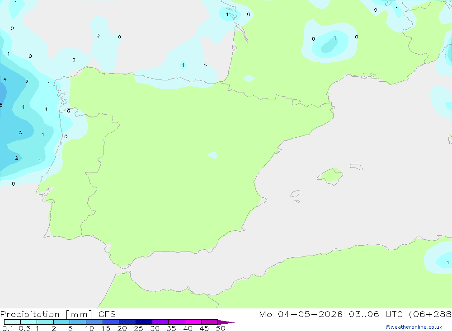The width and height of the screenshot is (452, 331).
Task: Click the forecast date 'Mo 04-05-2026'
Action: coord(301,314)
